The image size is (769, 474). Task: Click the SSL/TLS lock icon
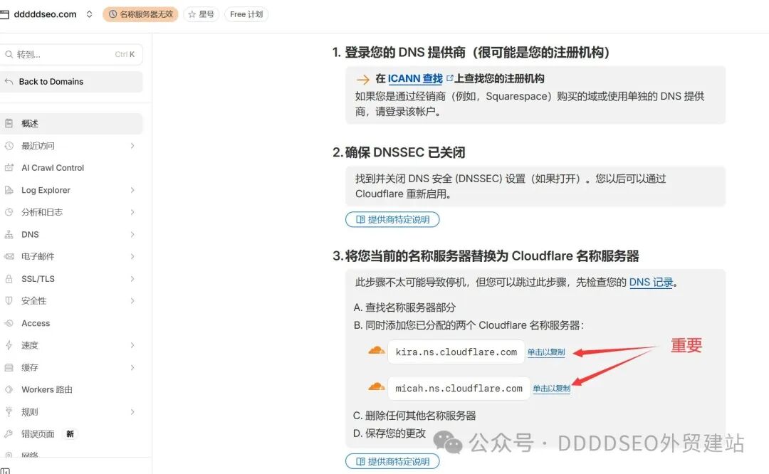pos(9,279)
